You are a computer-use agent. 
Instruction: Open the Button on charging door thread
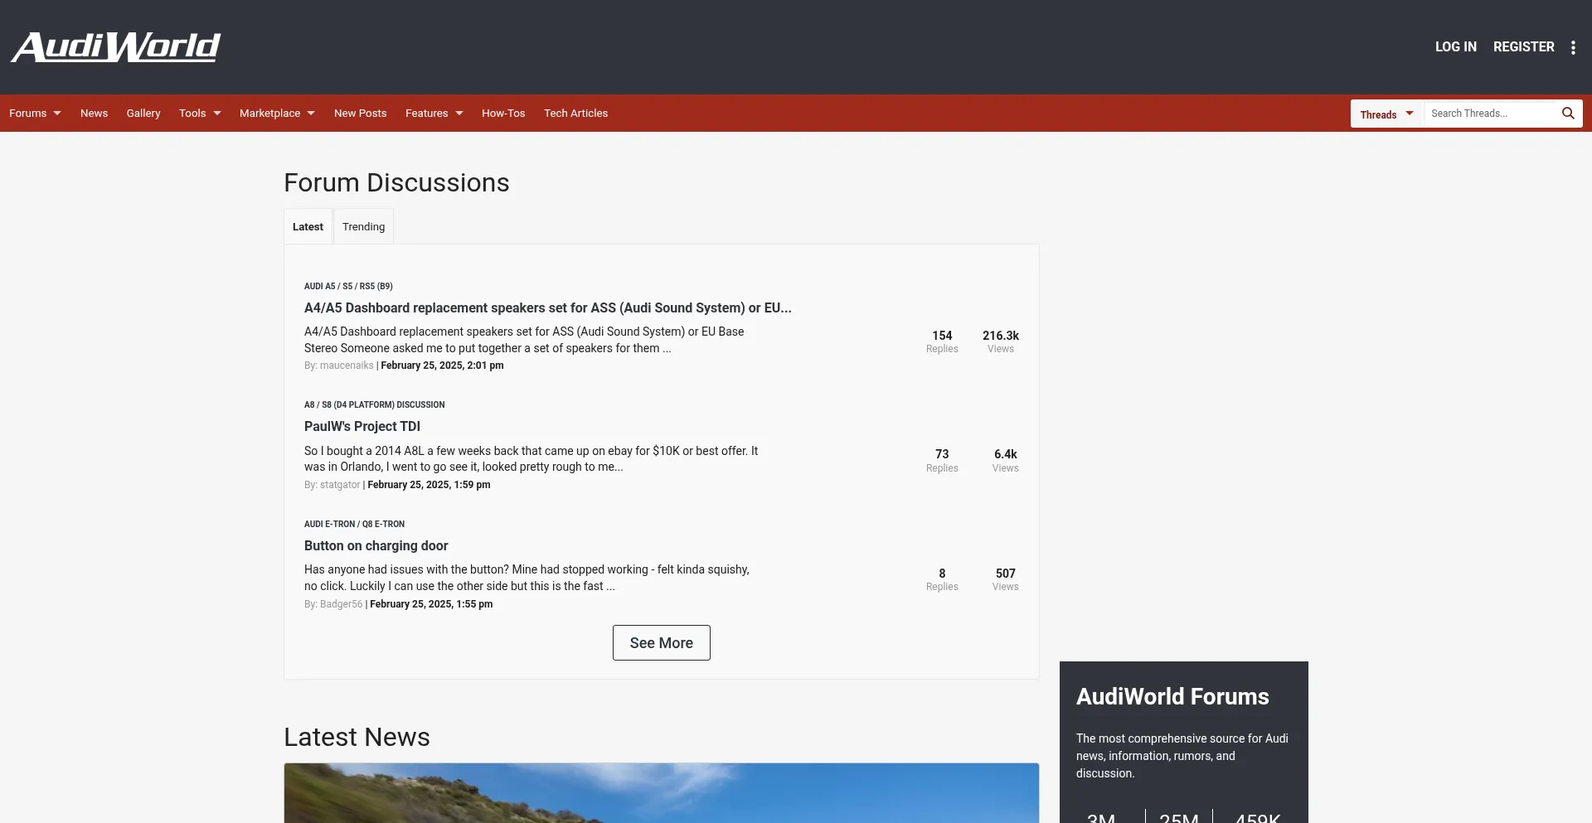click(376, 546)
